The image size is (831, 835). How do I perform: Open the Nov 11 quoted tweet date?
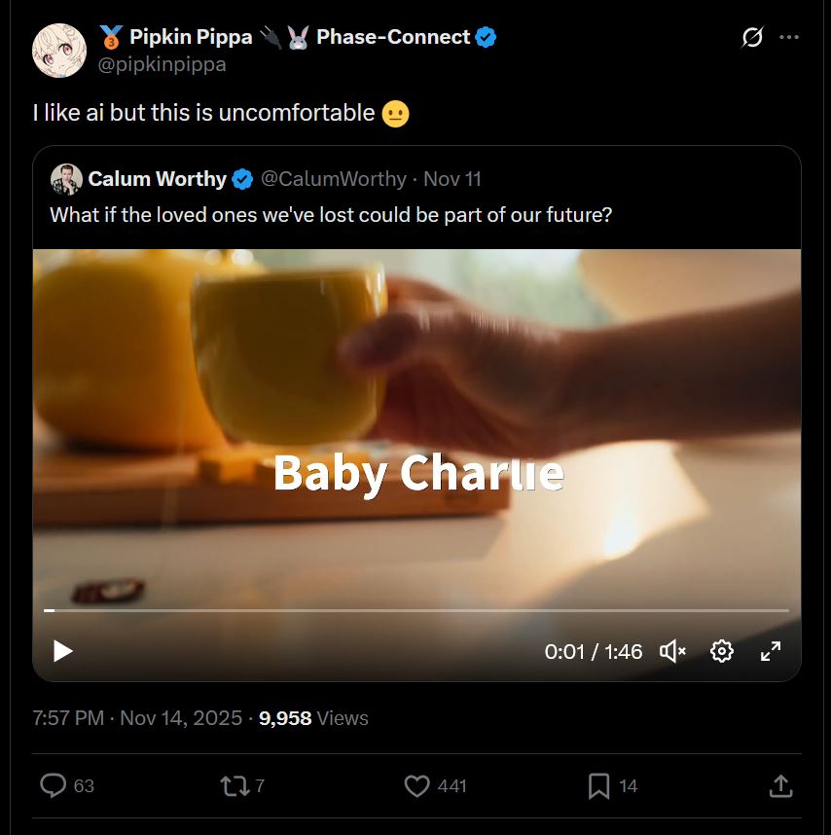click(452, 179)
